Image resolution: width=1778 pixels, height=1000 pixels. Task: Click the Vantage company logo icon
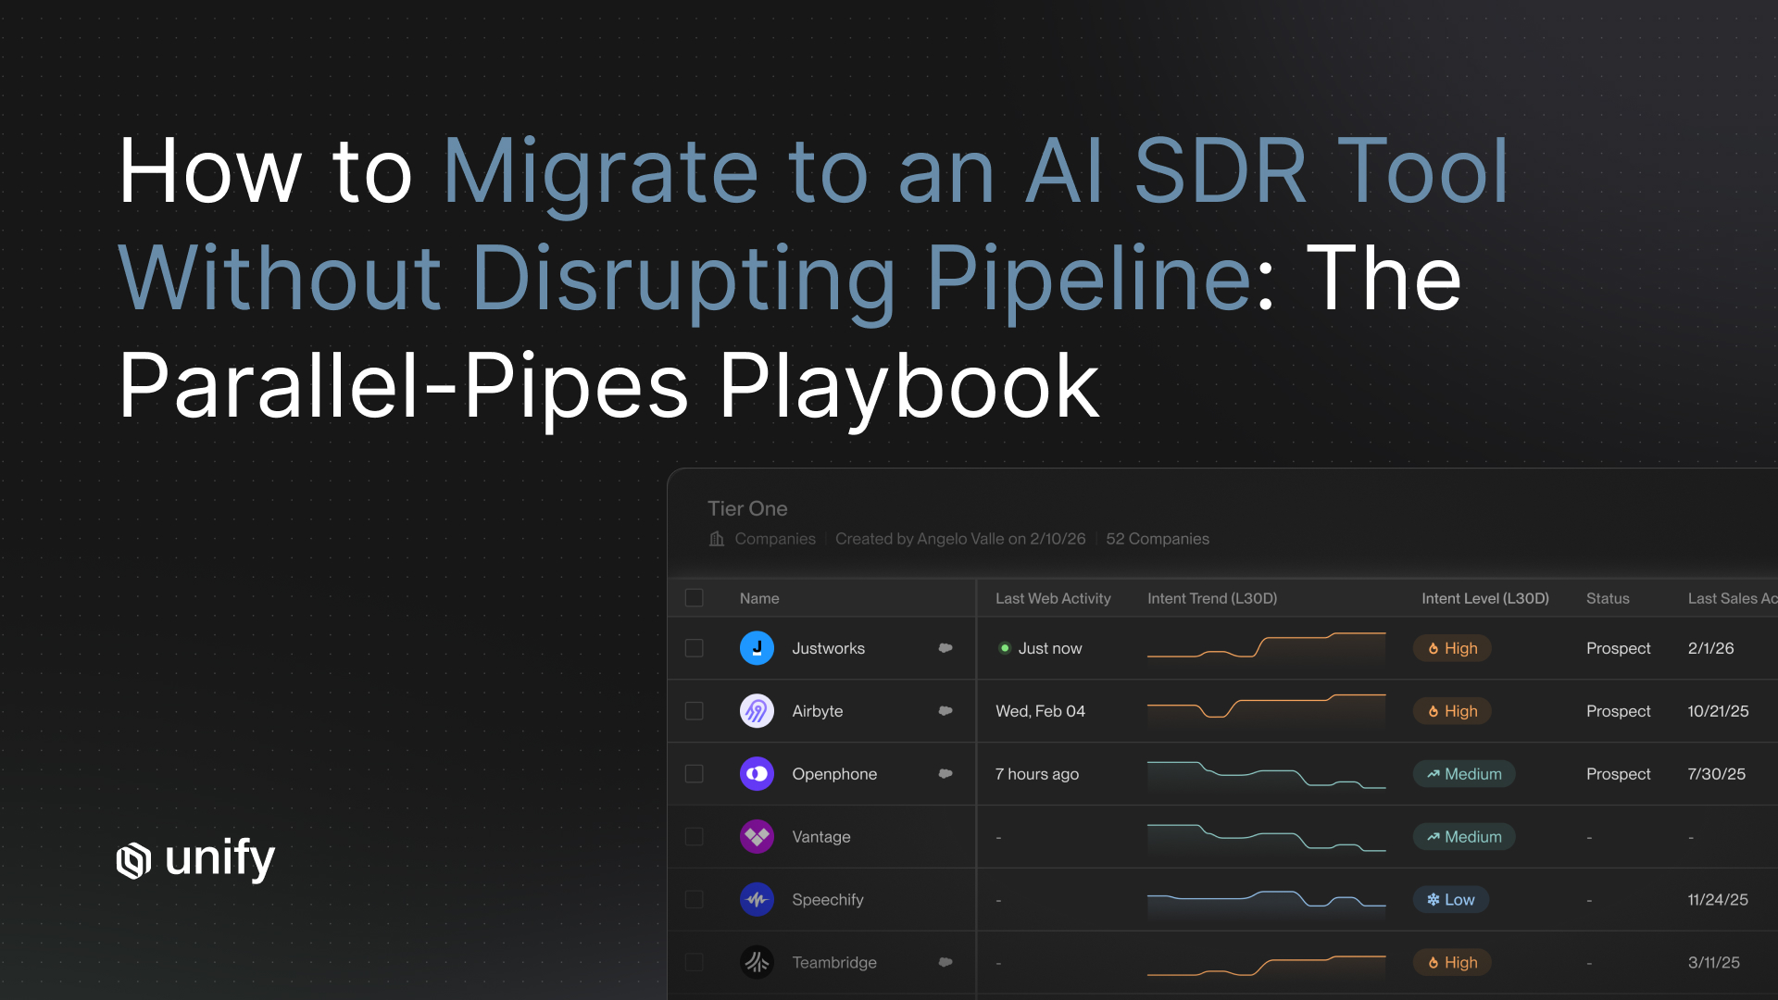pyautogui.click(x=757, y=837)
